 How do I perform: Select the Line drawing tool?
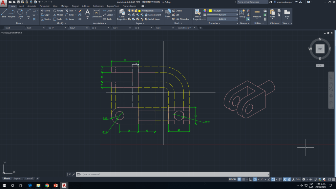click(4, 13)
